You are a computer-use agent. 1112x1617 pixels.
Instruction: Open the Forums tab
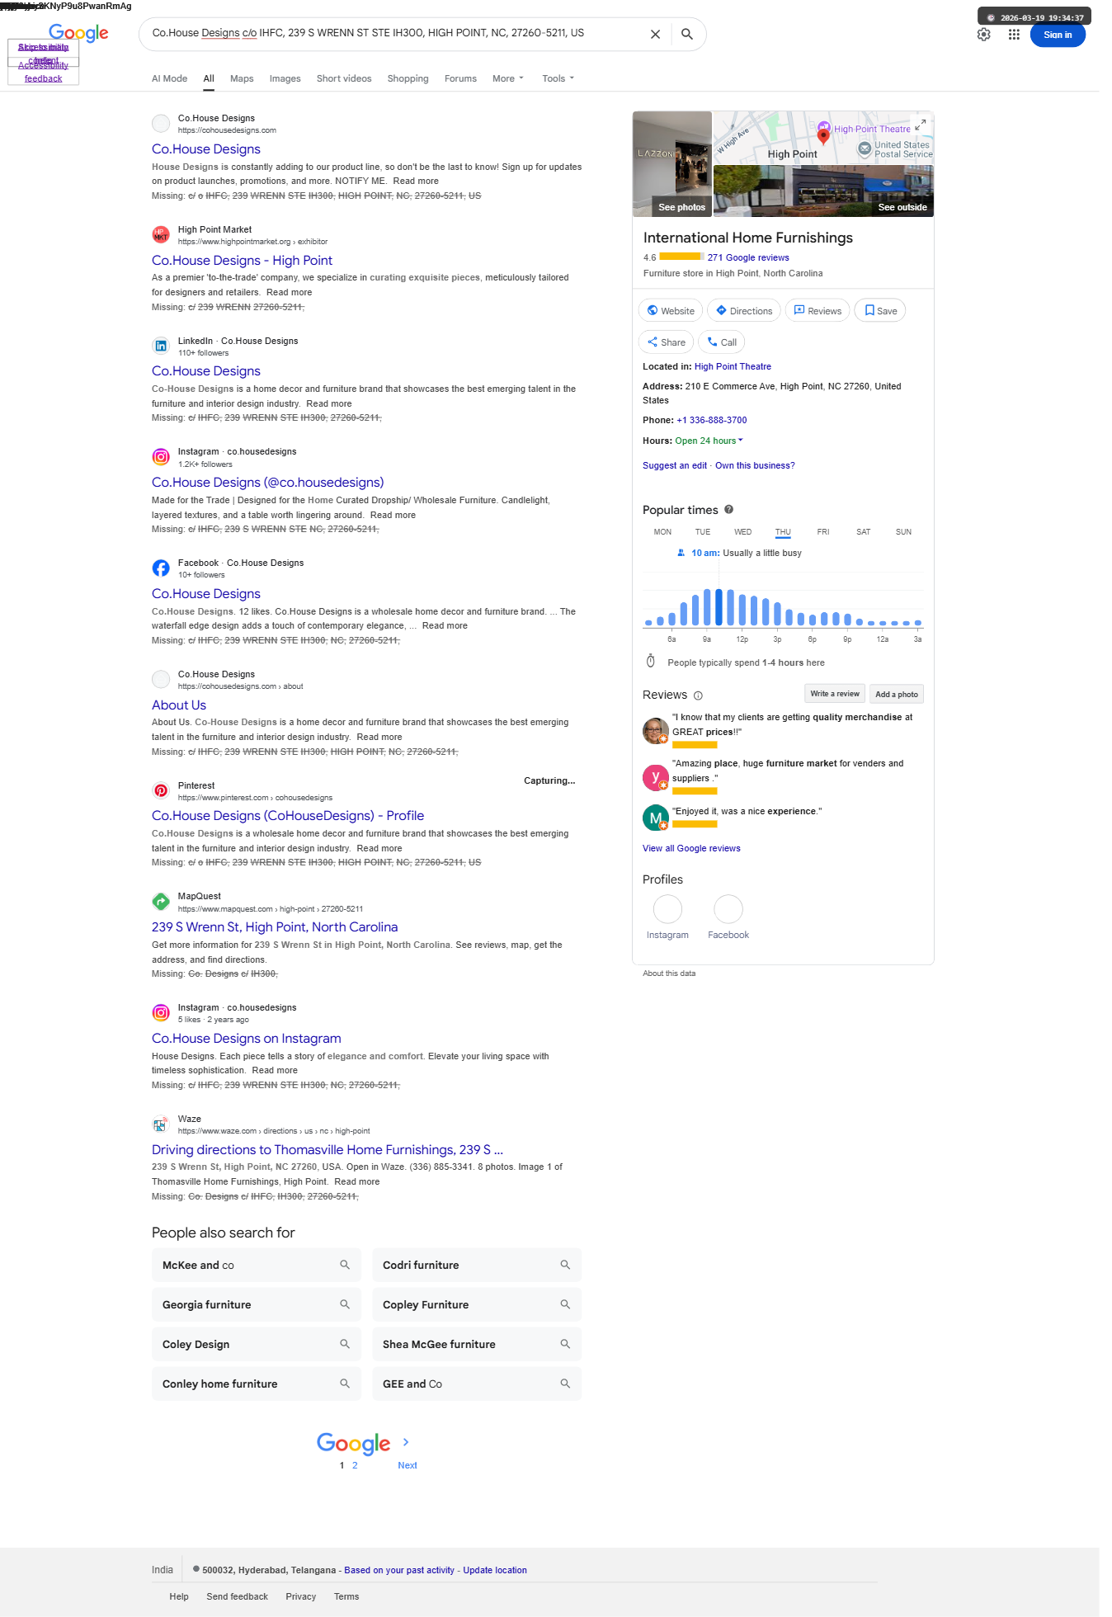(460, 78)
